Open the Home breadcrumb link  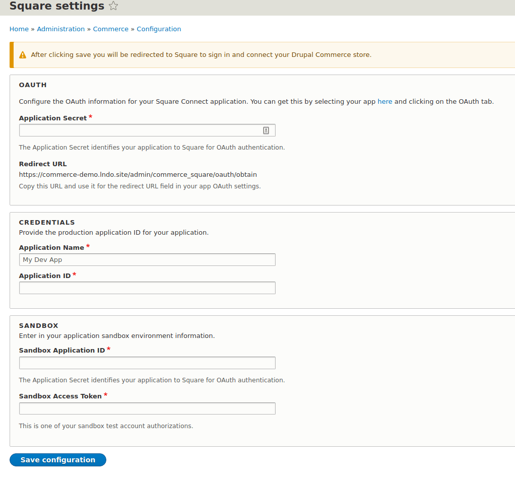click(x=19, y=29)
